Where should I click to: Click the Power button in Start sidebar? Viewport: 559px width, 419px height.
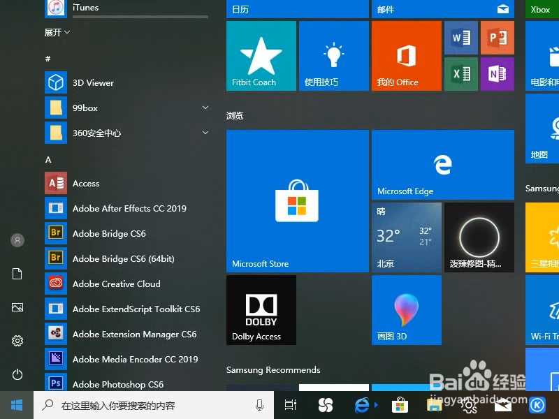pyautogui.click(x=17, y=374)
